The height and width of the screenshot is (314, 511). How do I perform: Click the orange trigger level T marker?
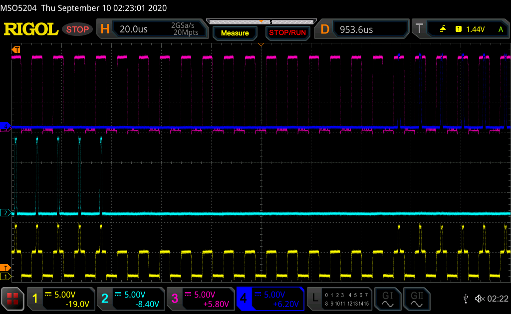(x=5, y=268)
